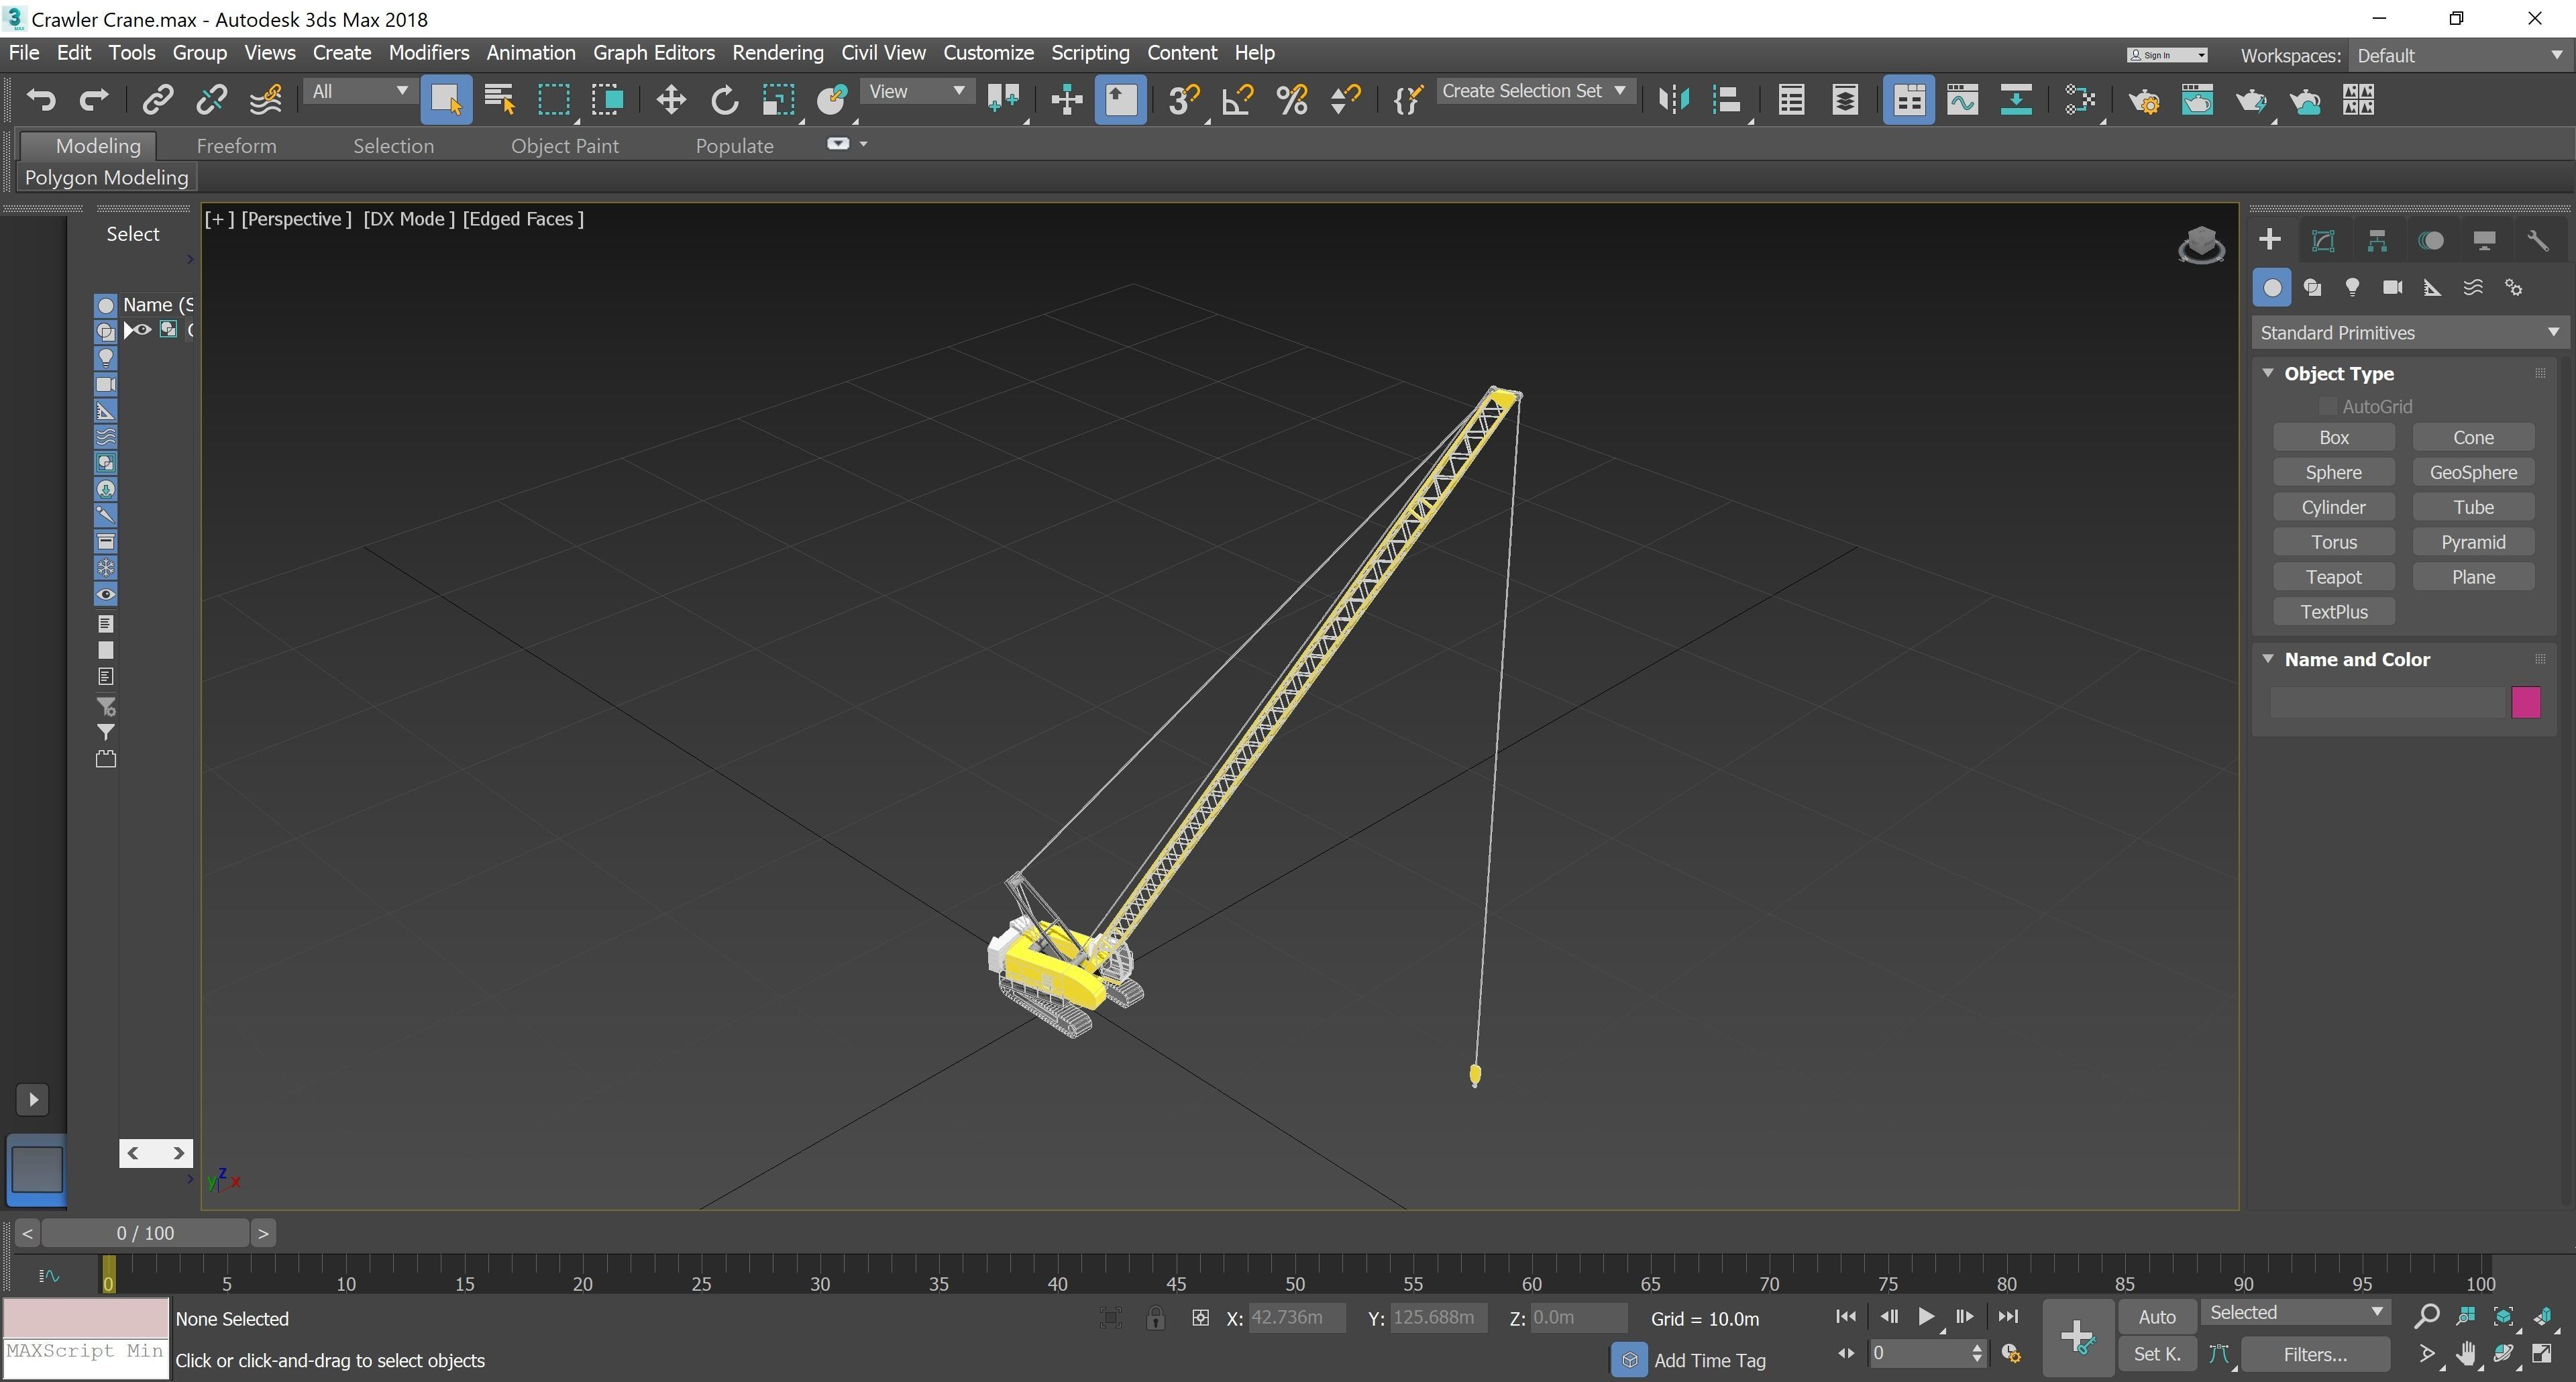This screenshot has height=1382, width=2576.
Task: Open the Graph Editors menu
Action: coord(653,52)
